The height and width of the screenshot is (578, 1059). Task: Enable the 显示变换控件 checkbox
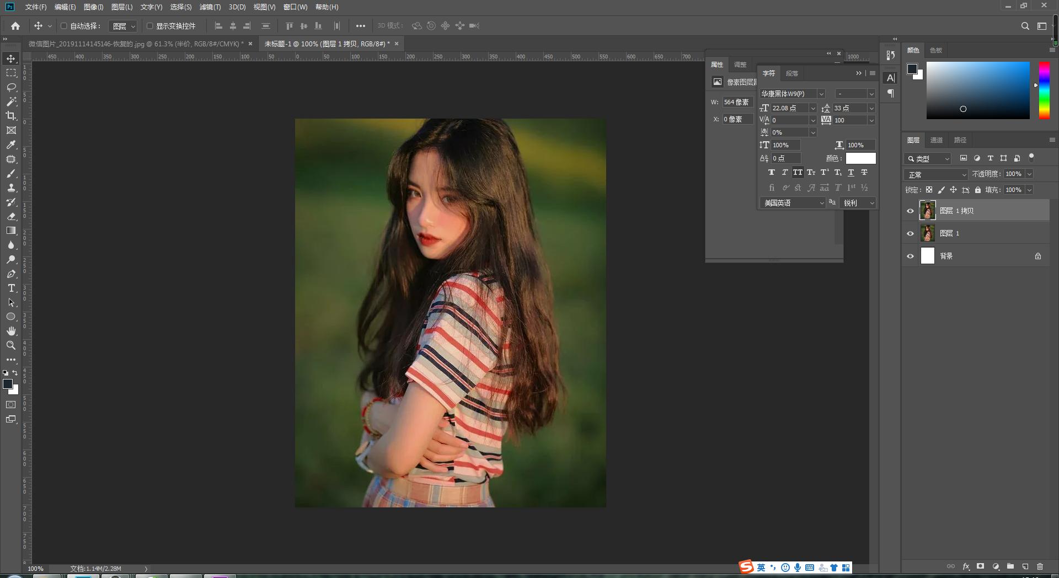(x=149, y=26)
